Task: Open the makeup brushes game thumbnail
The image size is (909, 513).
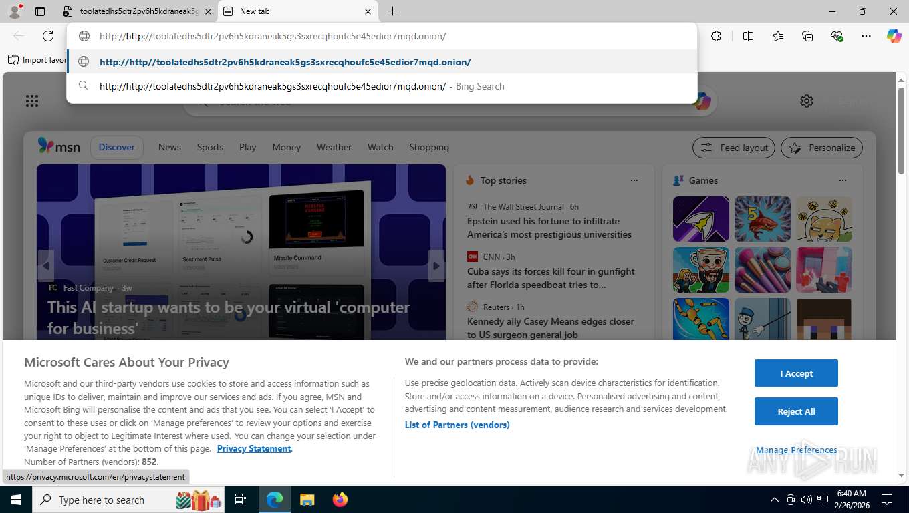Action: [x=763, y=270]
